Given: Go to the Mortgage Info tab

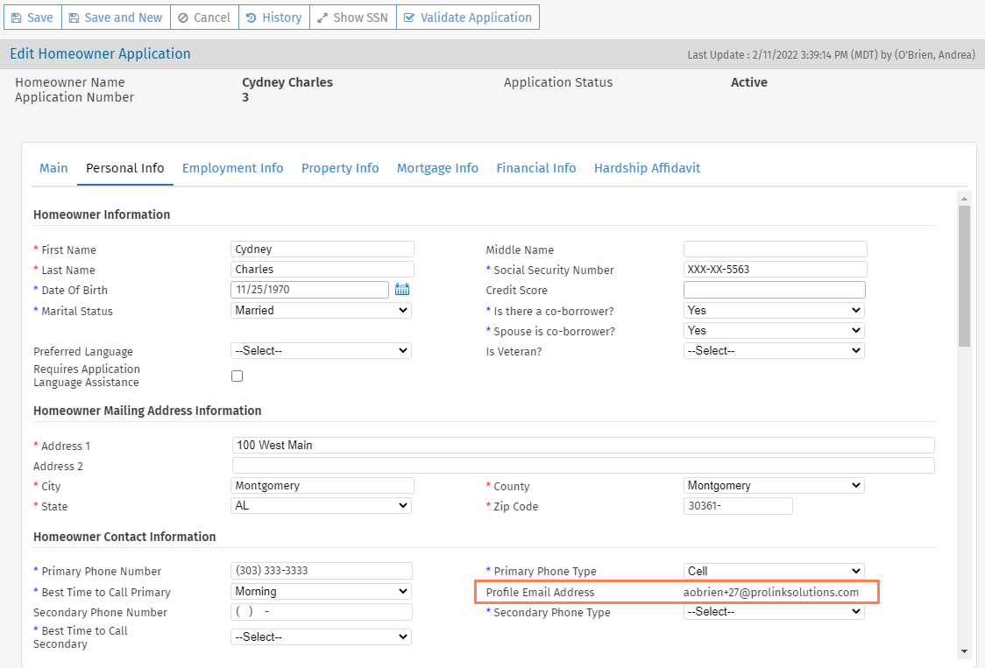Looking at the screenshot, I should (437, 168).
